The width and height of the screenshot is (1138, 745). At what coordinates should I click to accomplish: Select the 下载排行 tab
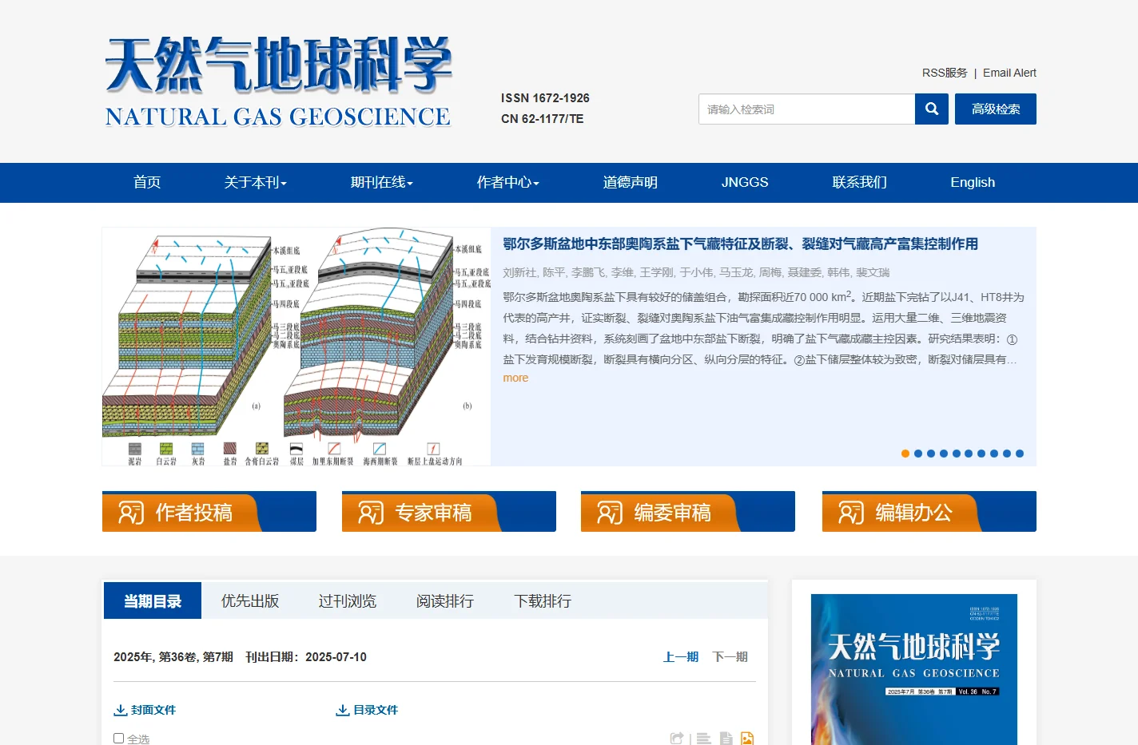coord(543,600)
